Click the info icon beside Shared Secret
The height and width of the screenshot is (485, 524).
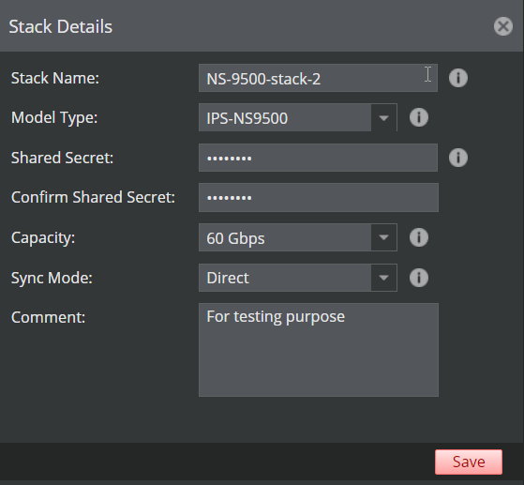[458, 158]
